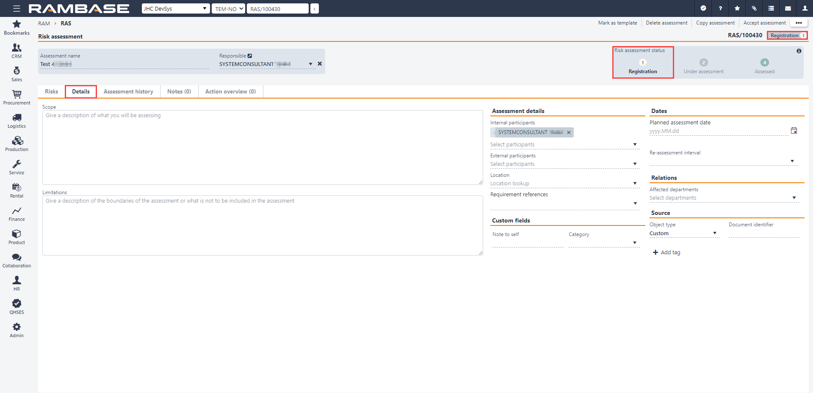Open messages with the envelope icon
Screen dimensions: 813x393
788,8
